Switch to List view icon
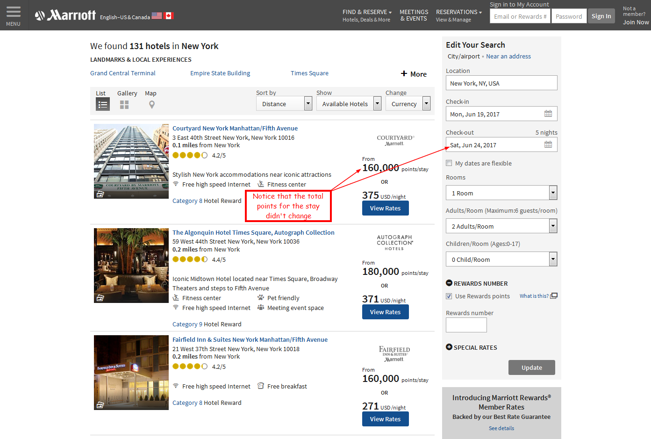 [x=103, y=104]
